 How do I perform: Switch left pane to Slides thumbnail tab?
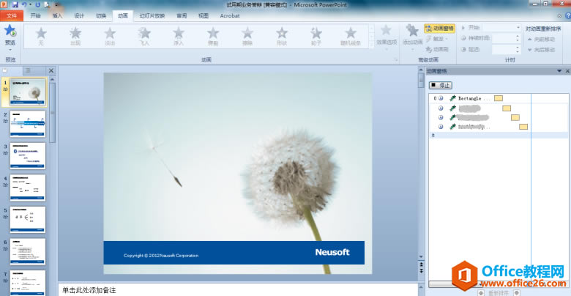point(6,70)
